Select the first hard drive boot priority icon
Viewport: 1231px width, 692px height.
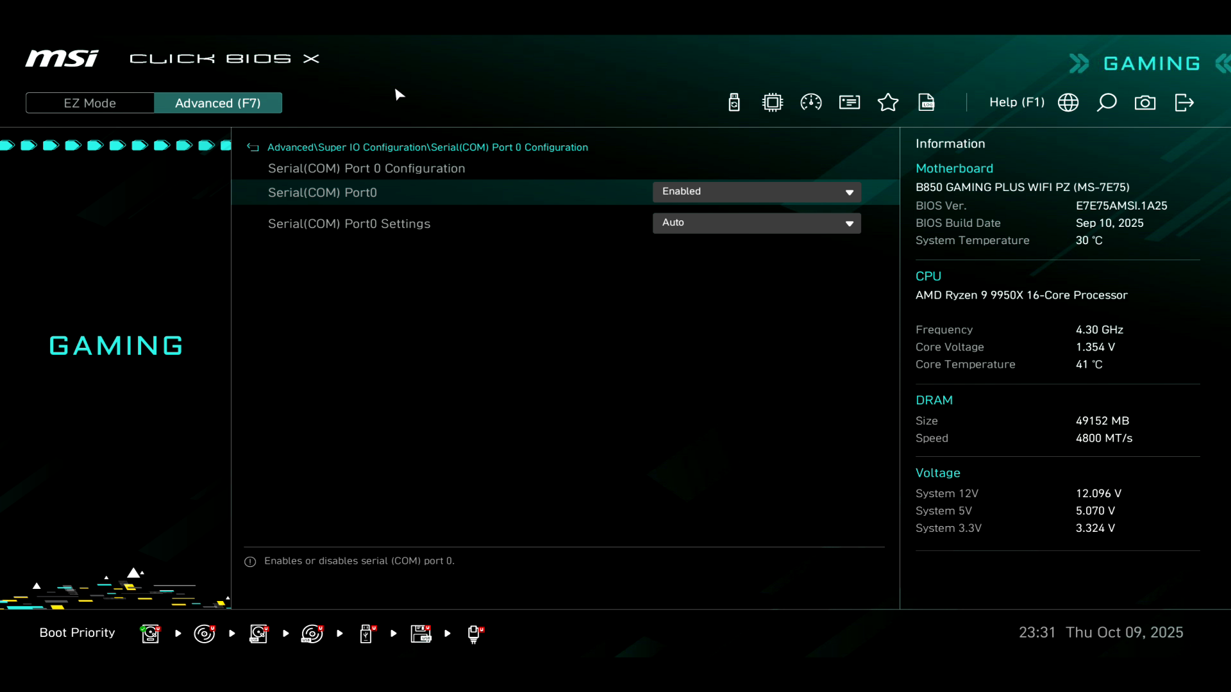tap(150, 634)
